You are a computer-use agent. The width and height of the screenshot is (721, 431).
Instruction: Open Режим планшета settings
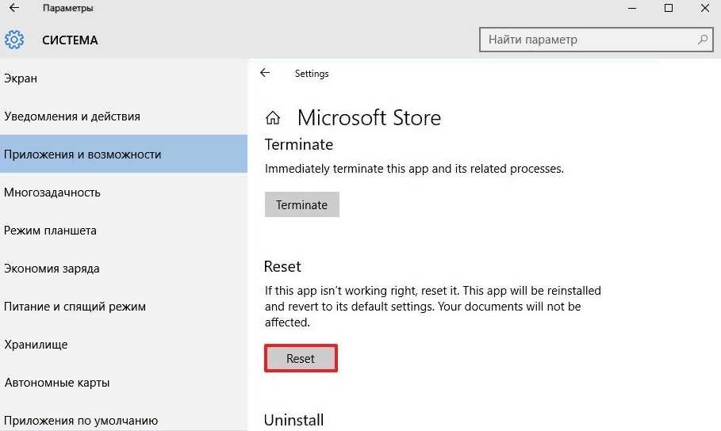124,231
